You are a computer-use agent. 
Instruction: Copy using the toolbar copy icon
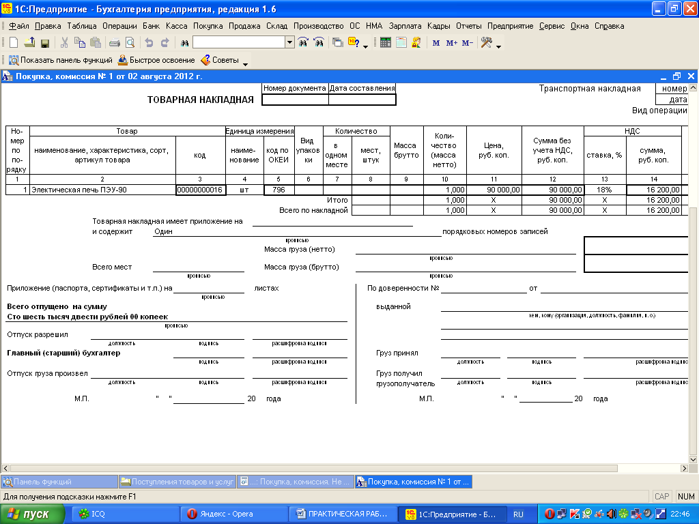tap(80, 43)
